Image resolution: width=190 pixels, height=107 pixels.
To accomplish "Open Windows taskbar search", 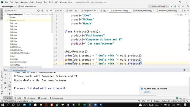I will pos(8,105).
